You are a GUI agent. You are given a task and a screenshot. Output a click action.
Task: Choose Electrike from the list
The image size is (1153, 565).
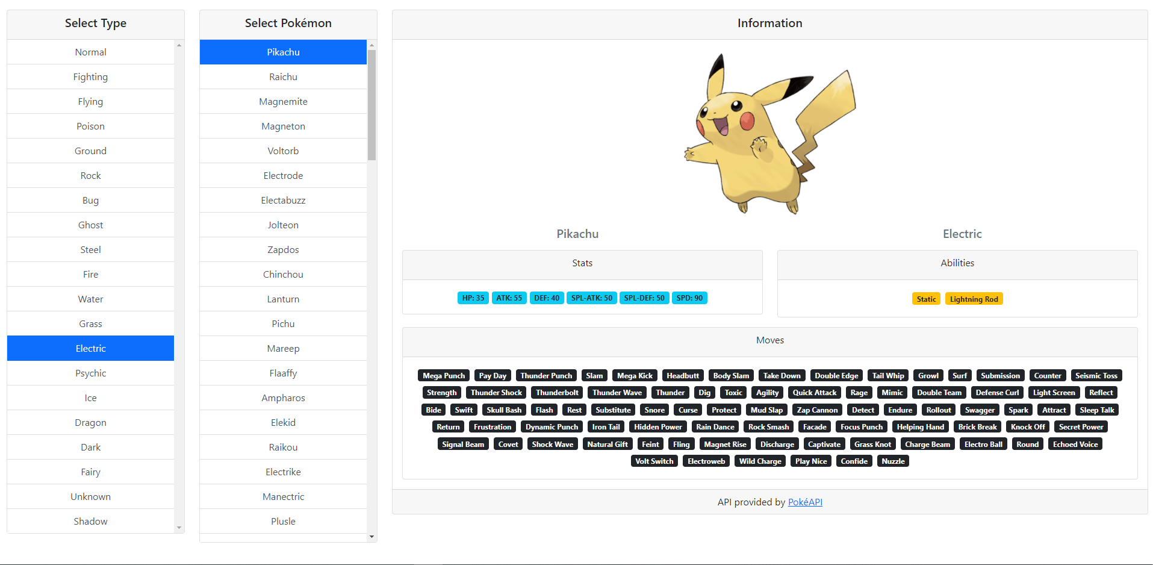(x=283, y=472)
